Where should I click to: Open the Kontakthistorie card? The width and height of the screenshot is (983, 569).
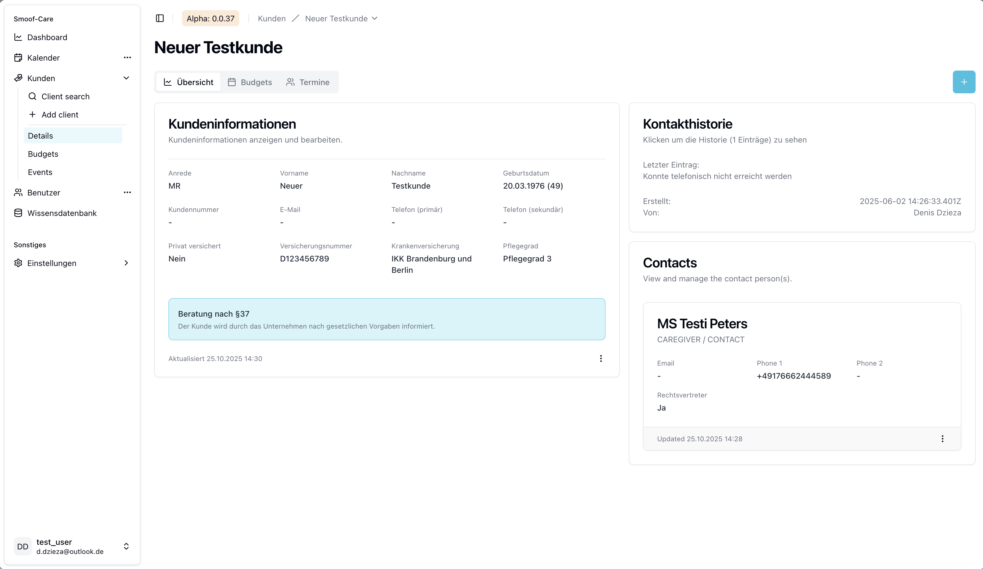coord(802,167)
